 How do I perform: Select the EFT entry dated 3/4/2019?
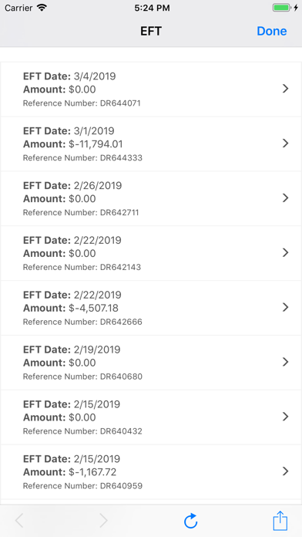click(151, 89)
